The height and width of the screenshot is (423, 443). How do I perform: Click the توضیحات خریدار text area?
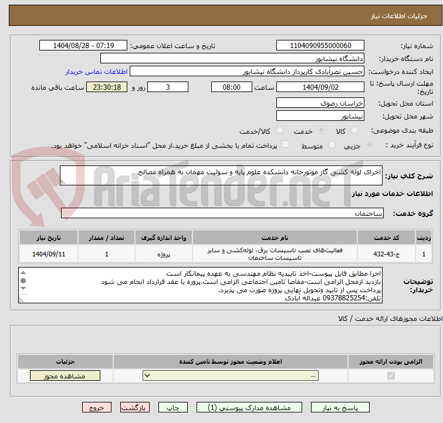[x=200, y=285]
